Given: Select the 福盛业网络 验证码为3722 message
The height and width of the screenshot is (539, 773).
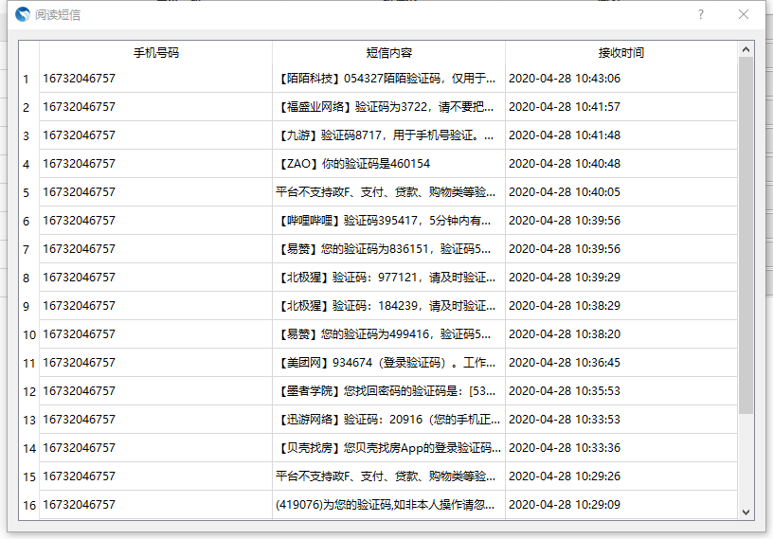Looking at the screenshot, I should [388, 107].
